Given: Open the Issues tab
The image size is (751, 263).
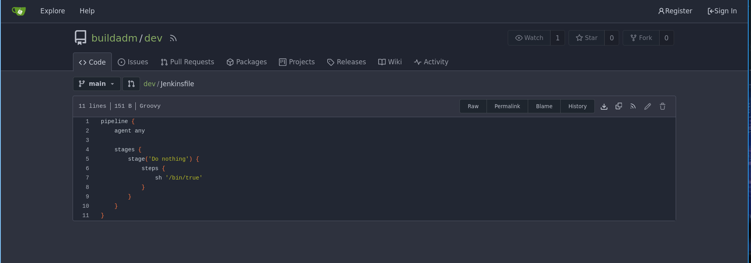Looking at the screenshot, I should (133, 62).
